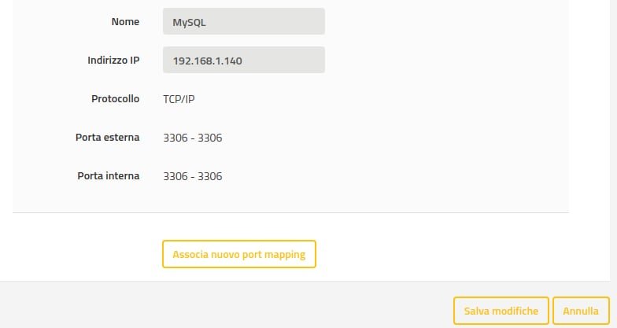Click Associa nuovo port mapping button

pyautogui.click(x=238, y=254)
